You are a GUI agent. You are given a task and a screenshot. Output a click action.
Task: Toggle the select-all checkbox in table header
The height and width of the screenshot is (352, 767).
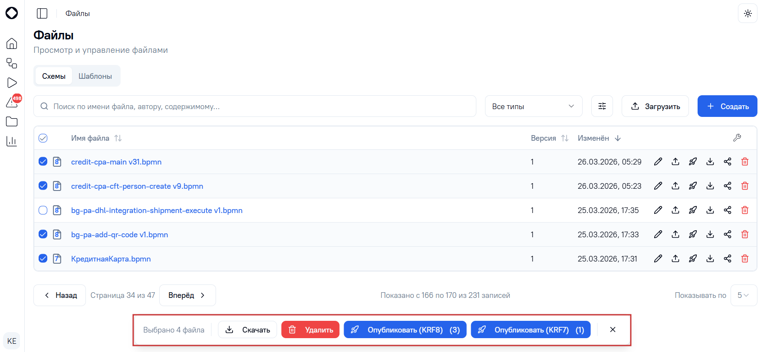tap(43, 138)
